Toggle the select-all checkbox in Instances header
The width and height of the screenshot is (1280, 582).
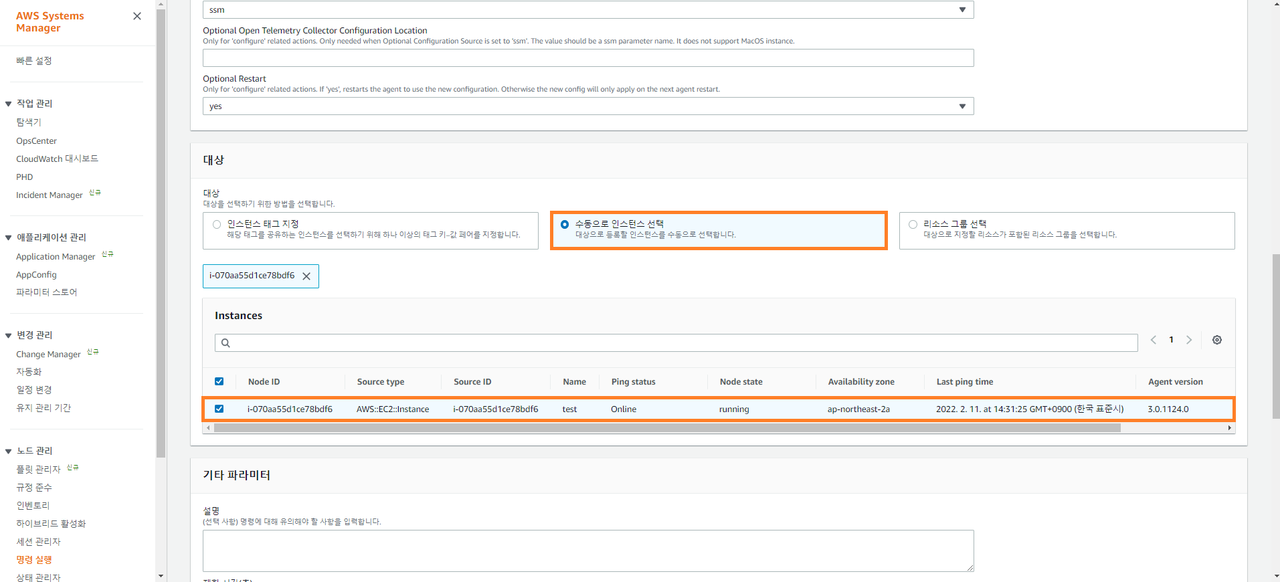[219, 381]
